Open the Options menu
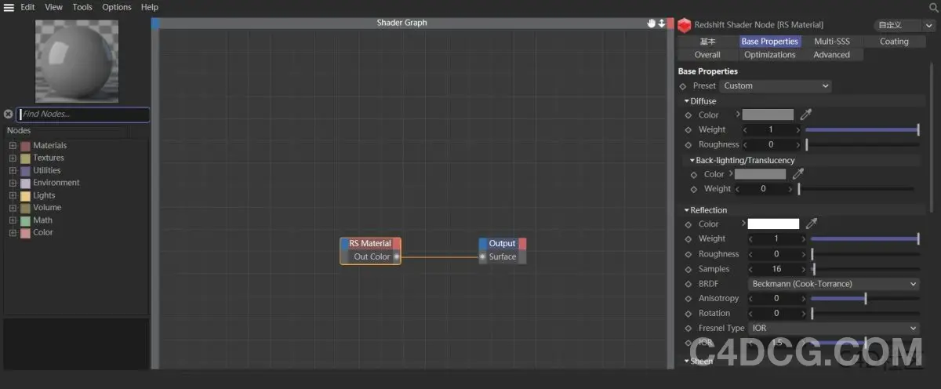The image size is (941, 389). tap(117, 7)
